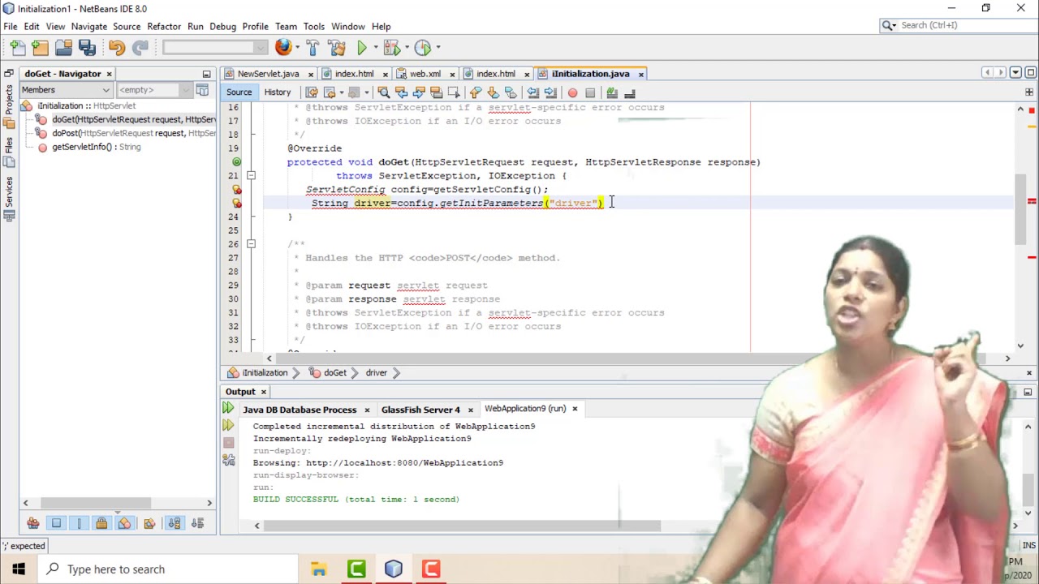Click the localhost:8080/WebApplication9 URL in output
This screenshot has height=584, width=1039.
coord(404,462)
